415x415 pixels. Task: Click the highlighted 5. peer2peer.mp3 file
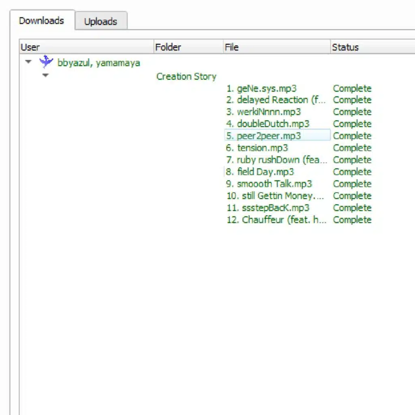click(x=263, y=136)
